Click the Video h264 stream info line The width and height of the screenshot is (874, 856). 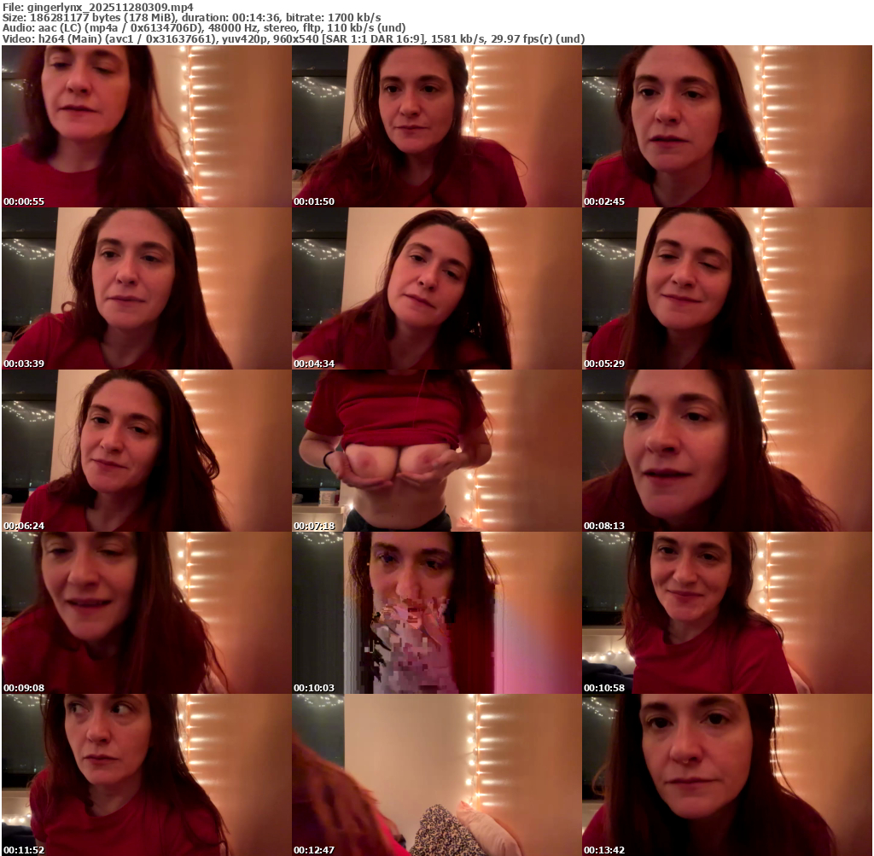click(294, 39)
